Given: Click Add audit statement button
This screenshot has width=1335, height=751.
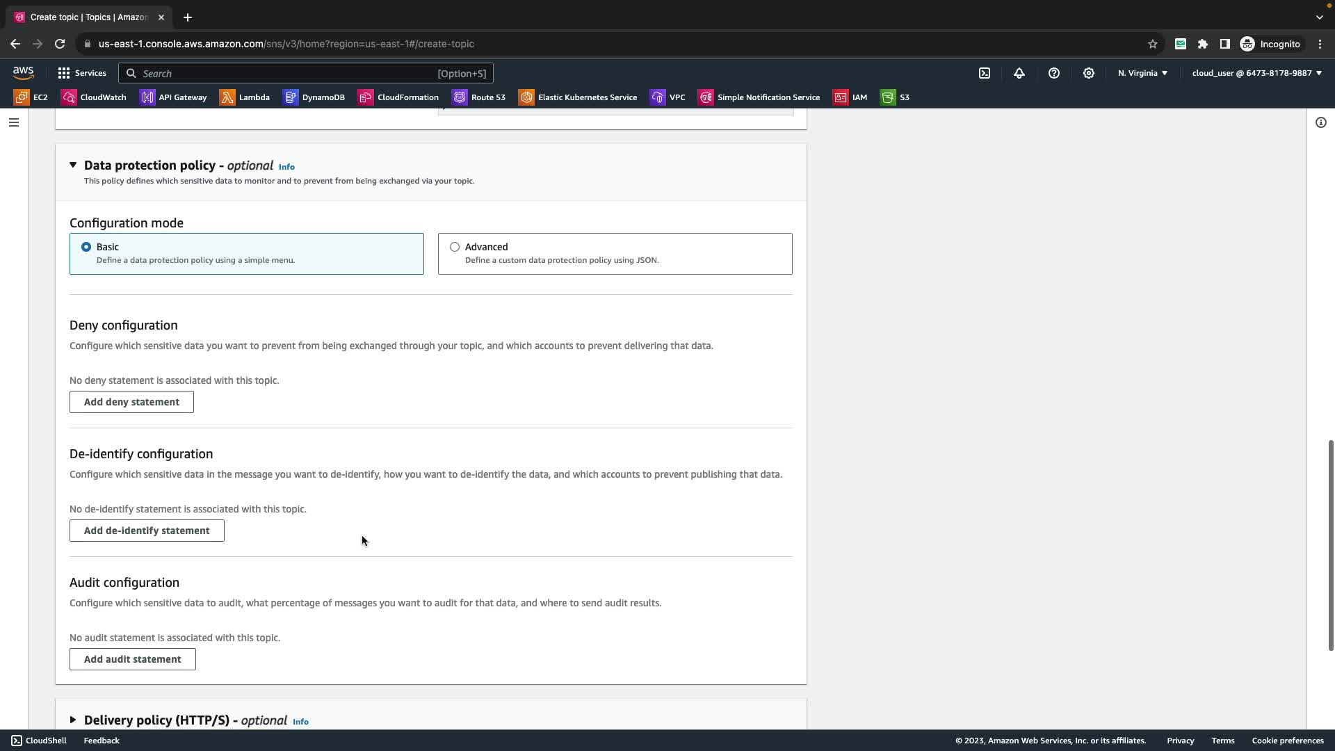Looking at the screenshot, I should pyautogui.click(x=132, y=659).
